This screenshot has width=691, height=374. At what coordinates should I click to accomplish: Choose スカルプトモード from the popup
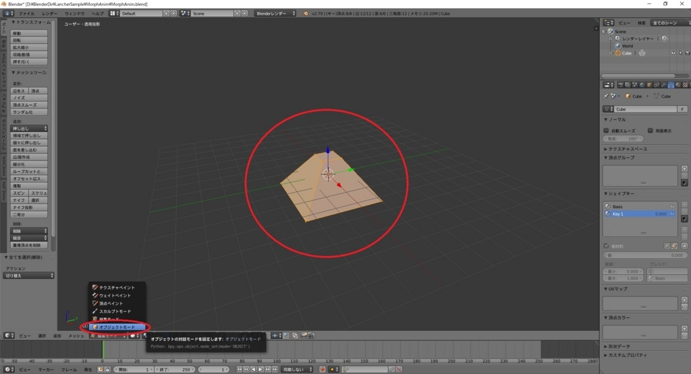(117, 311)
